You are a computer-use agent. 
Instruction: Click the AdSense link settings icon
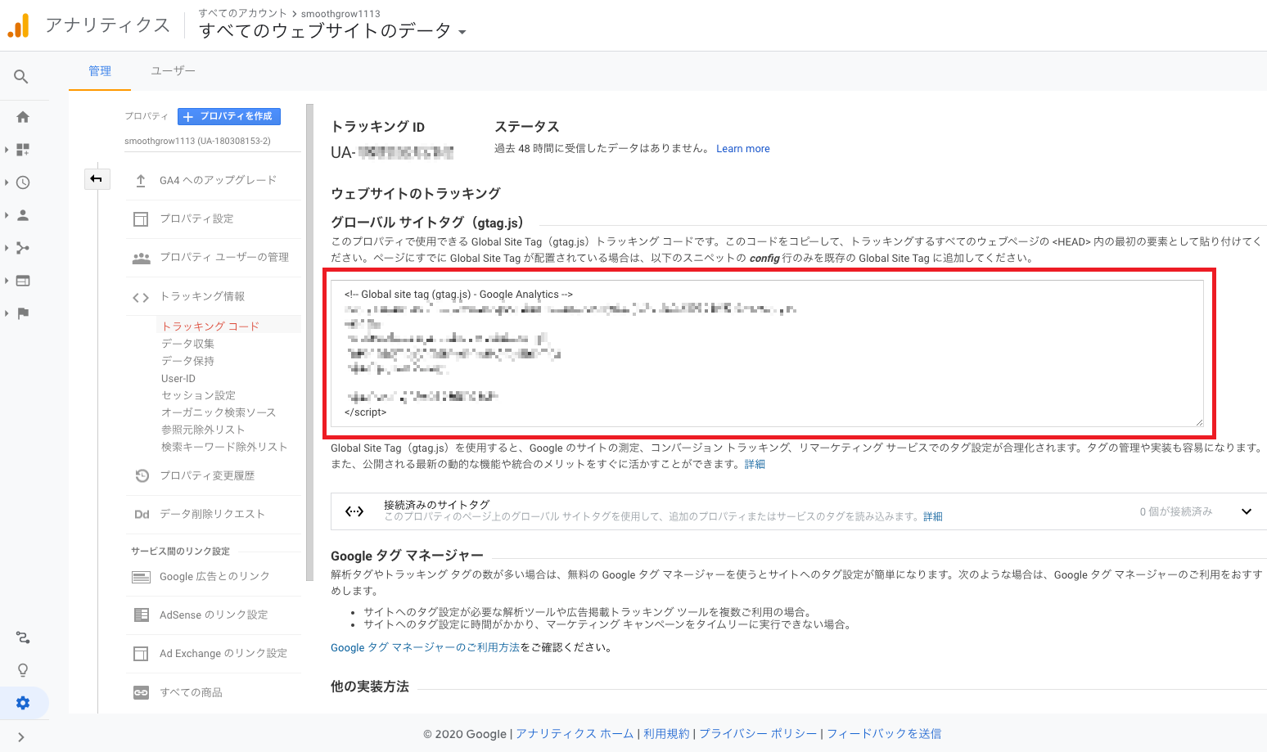142,615
